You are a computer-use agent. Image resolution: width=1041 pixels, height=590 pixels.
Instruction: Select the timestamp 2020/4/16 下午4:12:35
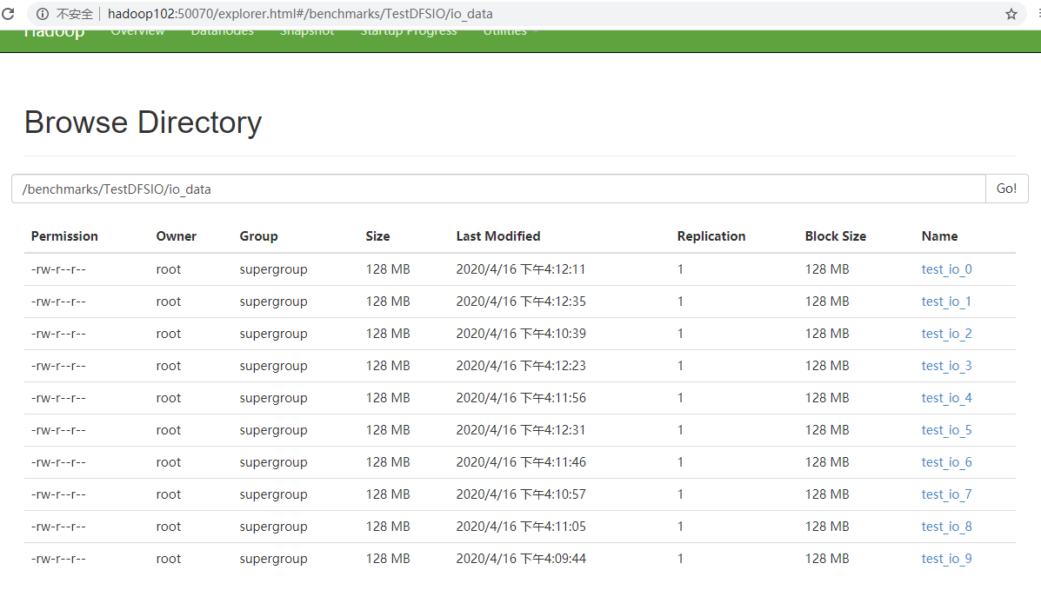pos(520,302)
